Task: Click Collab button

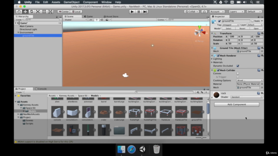Action: click(191, 12)
